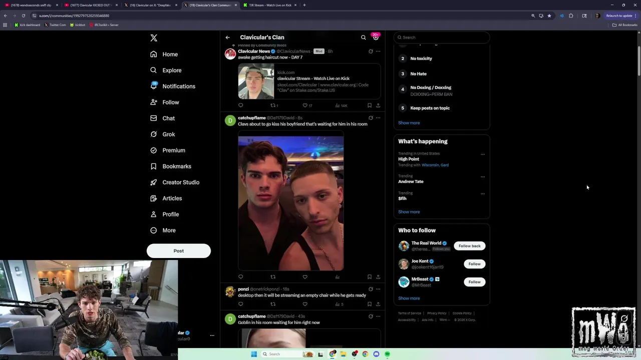The image size is (641, 360).
Task: Open Chat in sidebar
Action: tap(163, 118)
